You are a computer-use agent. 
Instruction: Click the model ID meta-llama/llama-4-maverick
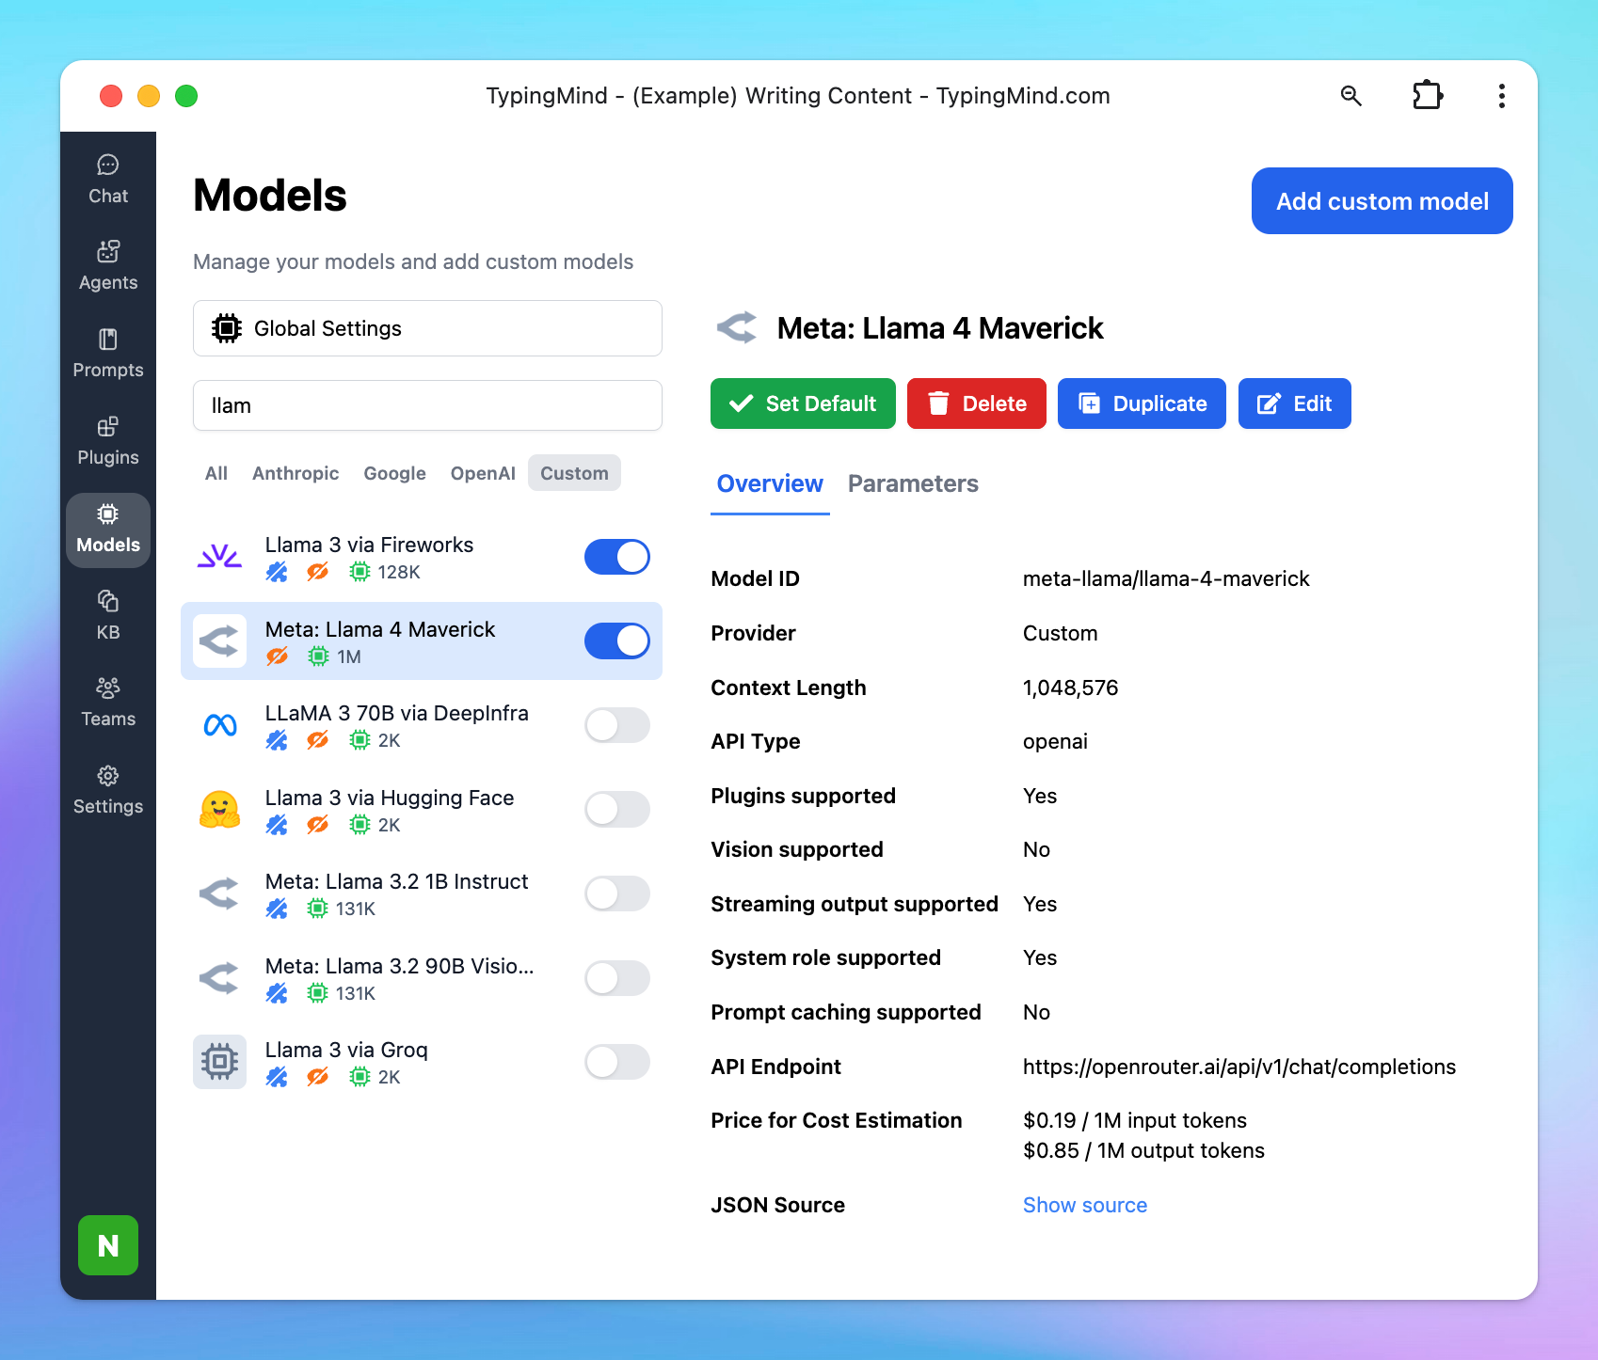point(1166,578)
